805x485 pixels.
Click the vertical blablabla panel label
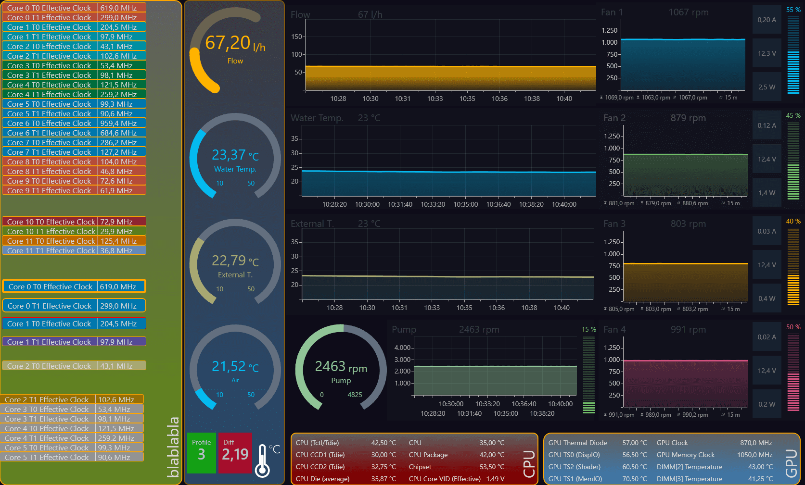pyautogui.click(x=173, y=447)
